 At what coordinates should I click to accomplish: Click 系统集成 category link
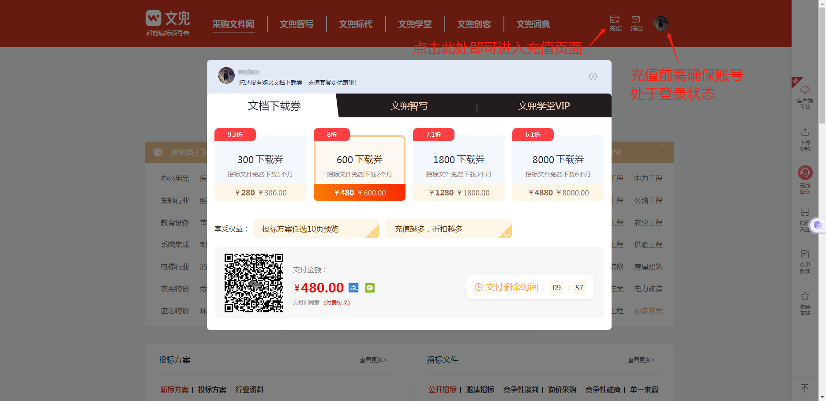[x=175, y=244]
